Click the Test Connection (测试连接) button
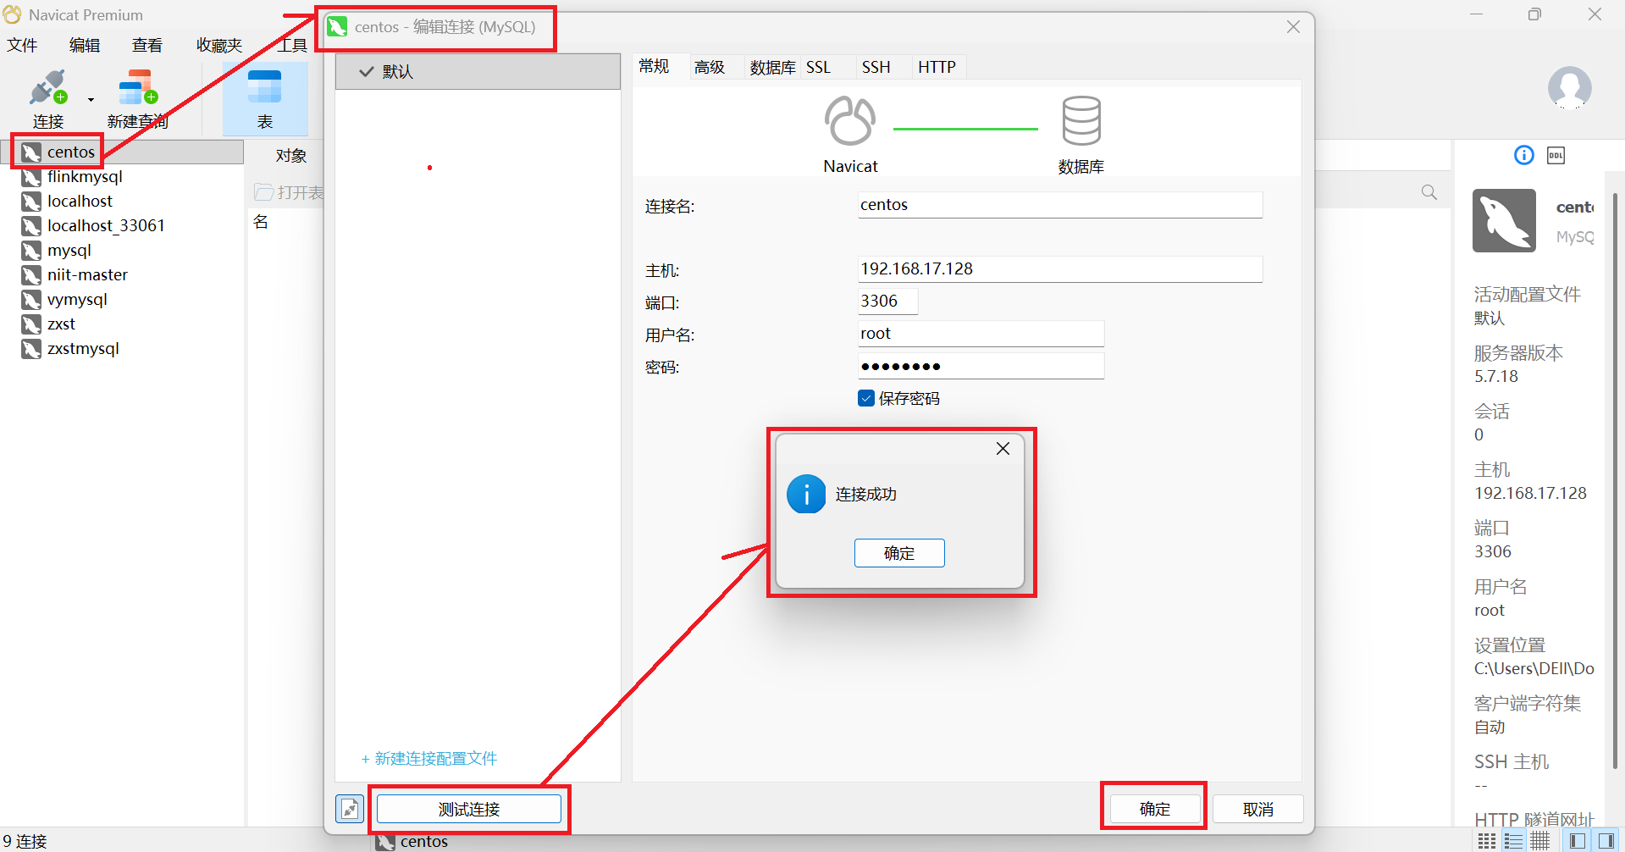The width and height of the screenshot is (1625, 852). click(x=469, y=810)
